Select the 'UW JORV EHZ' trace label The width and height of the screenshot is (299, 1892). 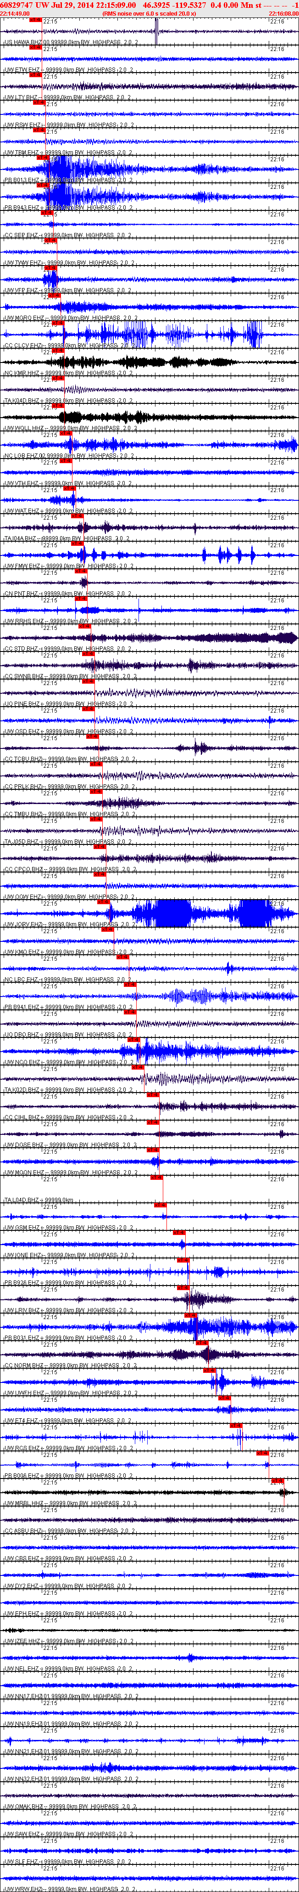tap(23, 924)
